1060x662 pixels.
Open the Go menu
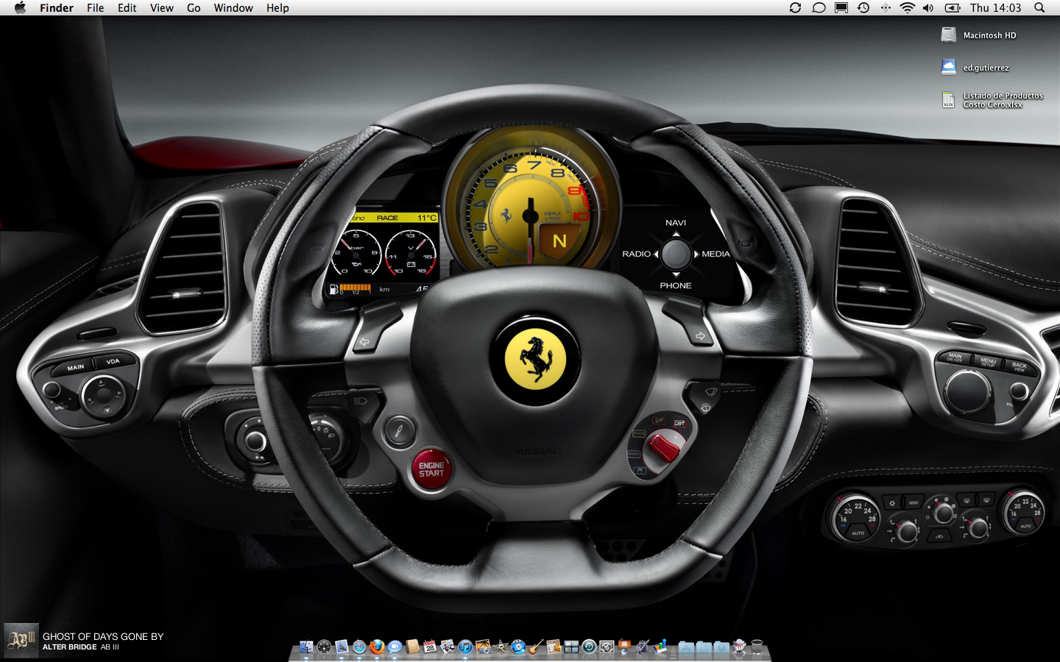(x=194, y=7)
